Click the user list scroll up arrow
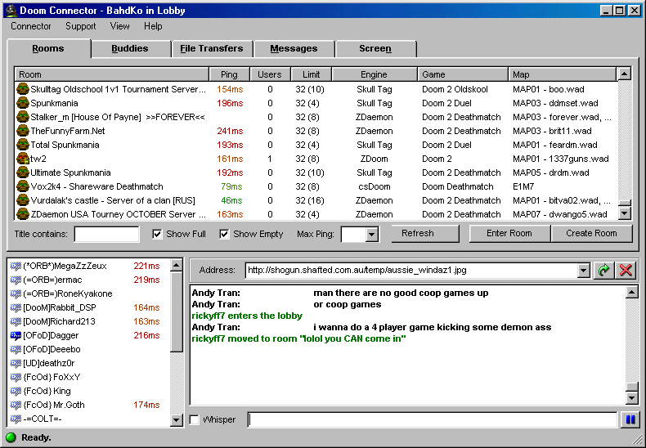Image resolution: width=646 pixels, height=448 pixels. [176, 265]
